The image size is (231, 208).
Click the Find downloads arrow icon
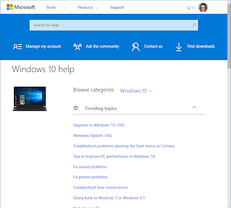coord(178,47)
